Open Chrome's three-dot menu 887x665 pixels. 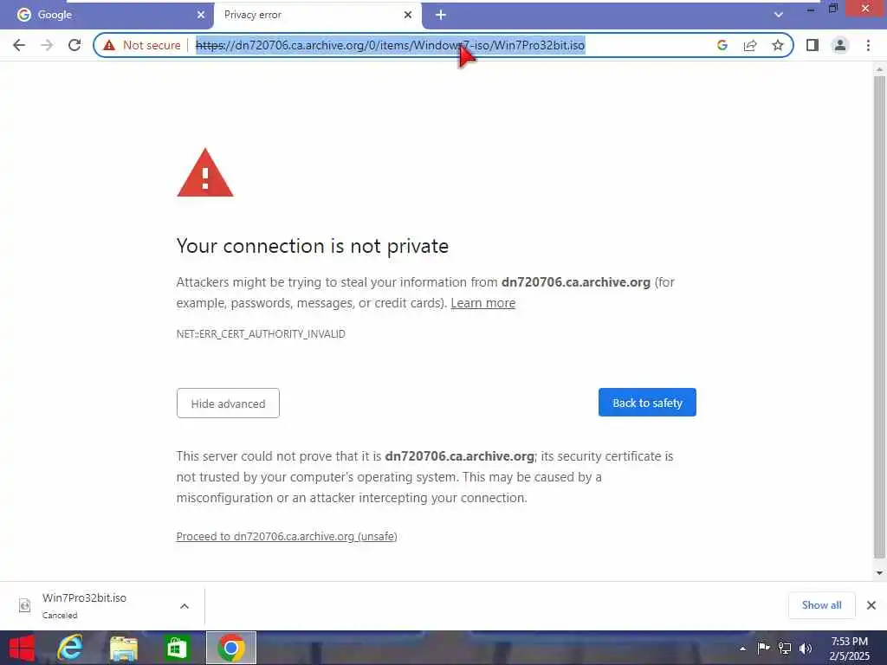tap(868, 45)
